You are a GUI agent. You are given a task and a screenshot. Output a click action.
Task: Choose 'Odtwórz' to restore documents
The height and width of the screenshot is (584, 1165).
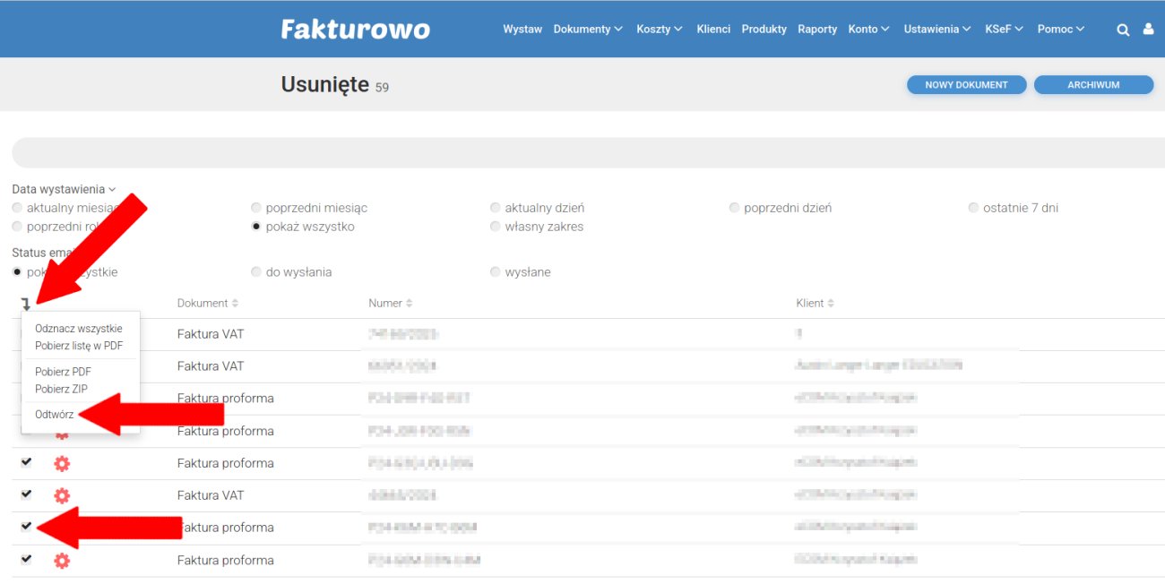[54, 415]
